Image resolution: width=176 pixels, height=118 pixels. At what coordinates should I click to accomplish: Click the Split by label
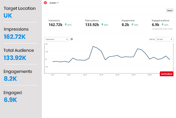pos(152,39)
